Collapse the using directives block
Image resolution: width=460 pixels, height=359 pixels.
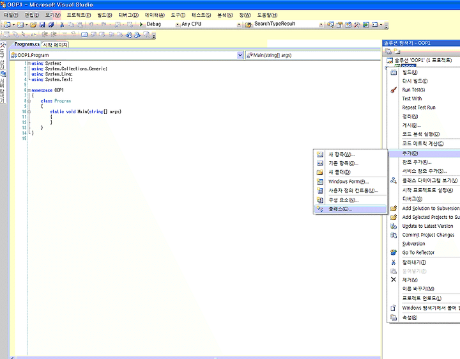click(x=29, y=63)
